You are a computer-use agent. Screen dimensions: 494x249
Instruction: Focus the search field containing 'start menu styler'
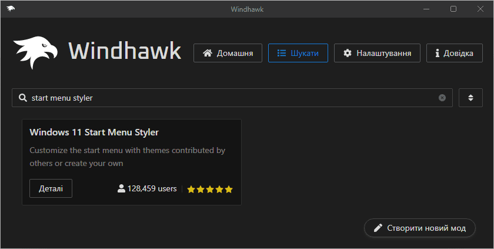pyautogui.click(x=229, y=98)
